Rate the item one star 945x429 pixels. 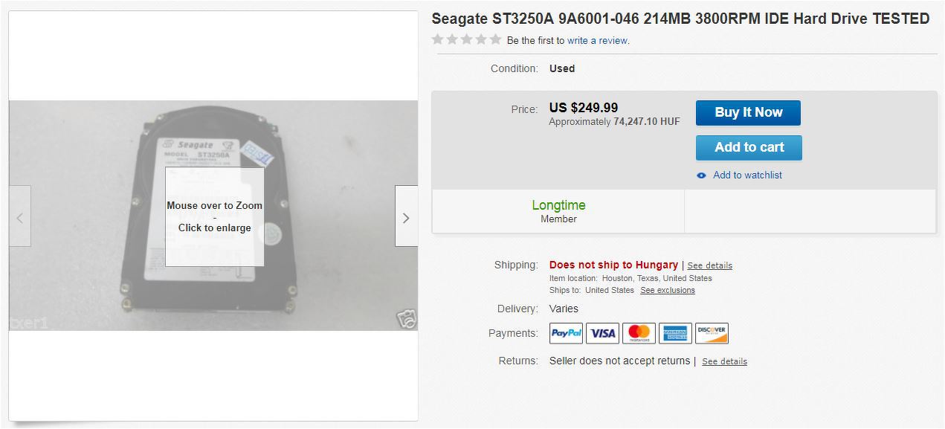pyautogui.click(x=438, y=39)
